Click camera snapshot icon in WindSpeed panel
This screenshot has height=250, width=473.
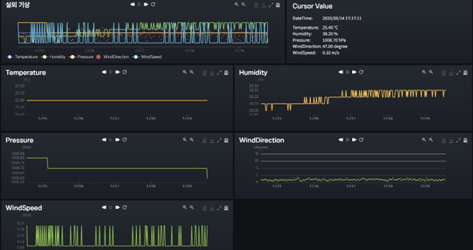coord(226,208)
